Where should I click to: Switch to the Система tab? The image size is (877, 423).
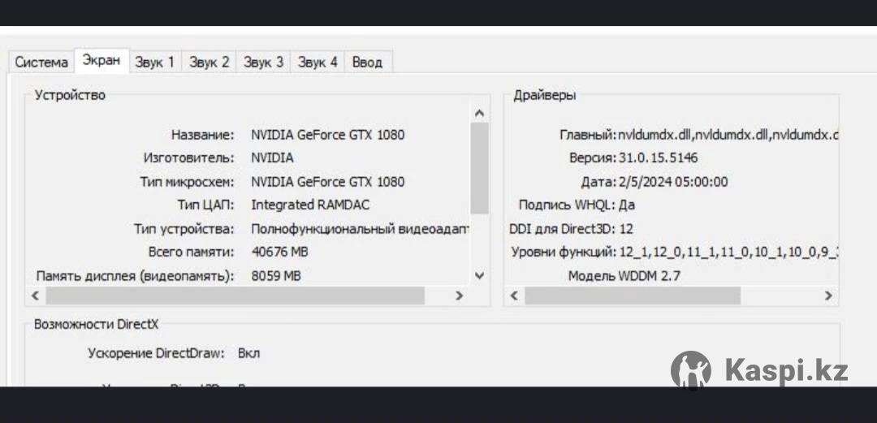[41, 63]
